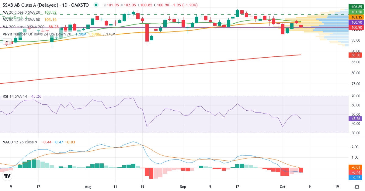Click the -1.95 (-1.90%) change value
This screenshot has width=365, height=191.
coord(184,5)
